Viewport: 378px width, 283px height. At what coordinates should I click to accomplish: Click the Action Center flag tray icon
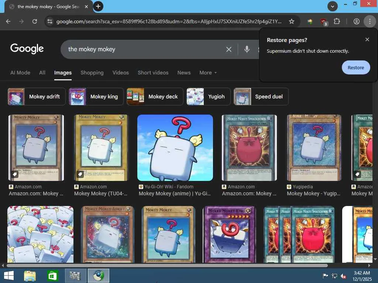pyautogui.click(x=325, y=276)
